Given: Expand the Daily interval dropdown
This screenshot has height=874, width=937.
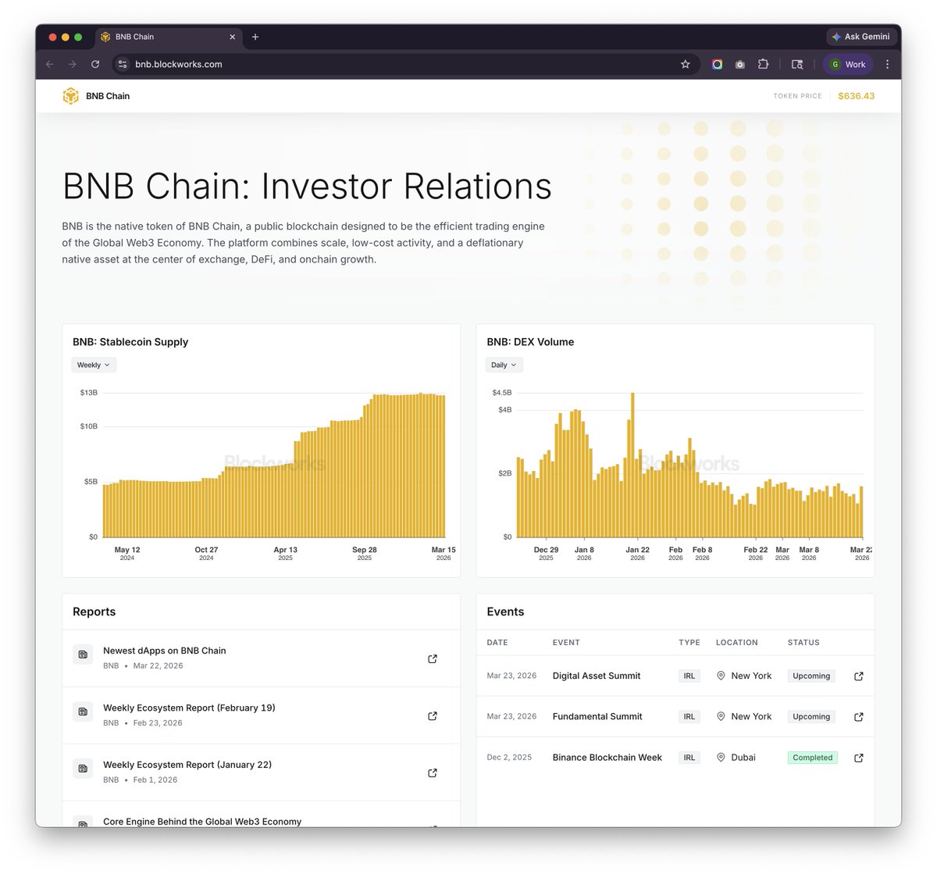Looking at the screenshot, I should [504, 365].
